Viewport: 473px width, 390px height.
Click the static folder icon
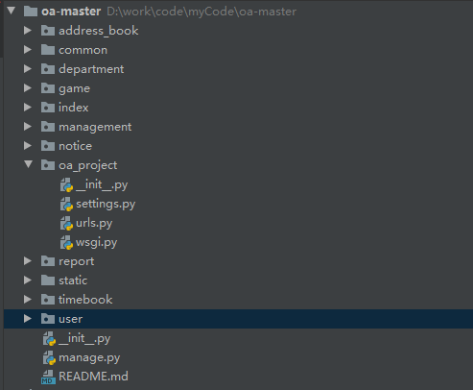[x=48, y=280]
